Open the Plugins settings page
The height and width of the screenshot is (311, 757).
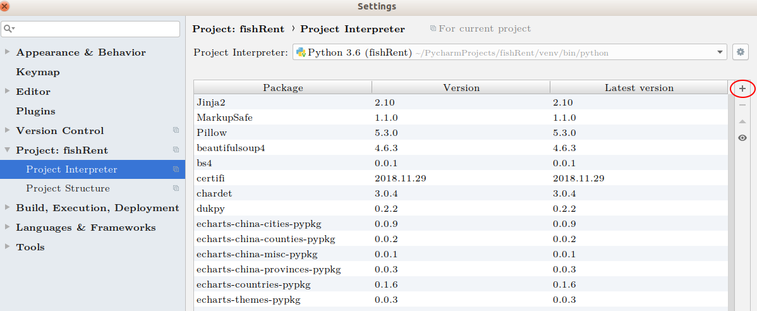pyautogui.click(x=35, y=111)
